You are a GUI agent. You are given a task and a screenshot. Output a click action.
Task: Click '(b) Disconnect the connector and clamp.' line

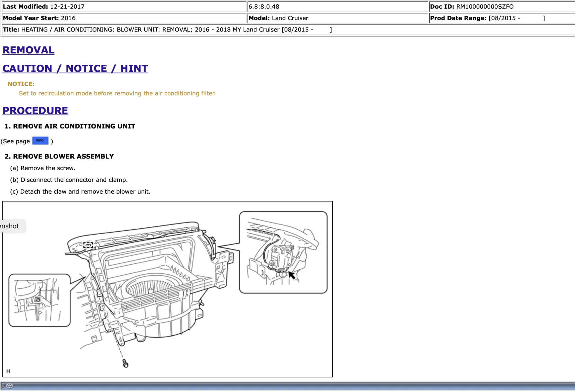click(x=69, y=180)
